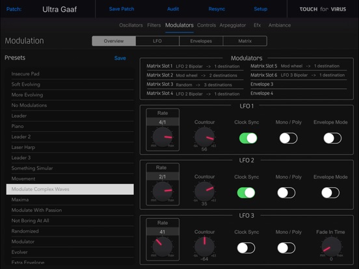The width and height of the screenshot is (359, 269).
Task: Switch to the Matrix segment
Action: pos(245,41)
